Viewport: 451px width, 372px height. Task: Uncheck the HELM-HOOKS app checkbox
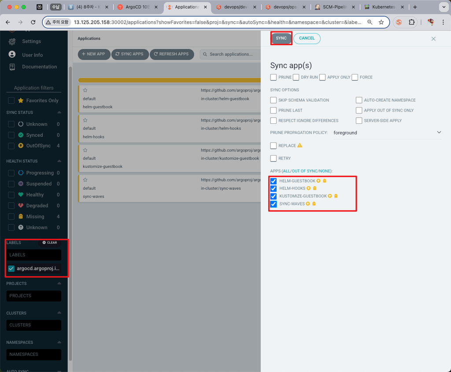point(274,189)
